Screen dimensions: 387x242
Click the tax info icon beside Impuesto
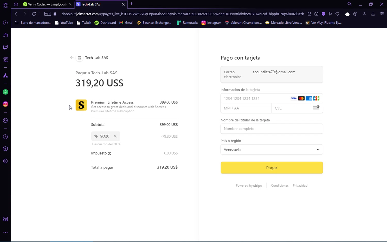tap(109, 154)
